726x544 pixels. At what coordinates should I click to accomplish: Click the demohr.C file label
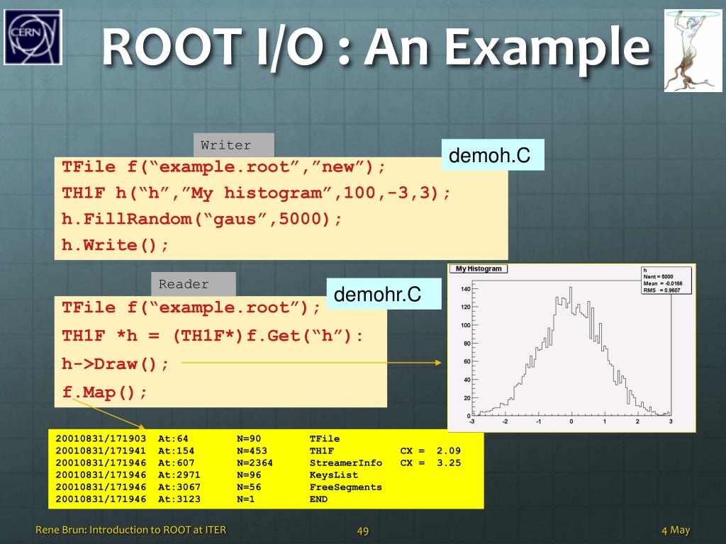(x=384, y=294)
